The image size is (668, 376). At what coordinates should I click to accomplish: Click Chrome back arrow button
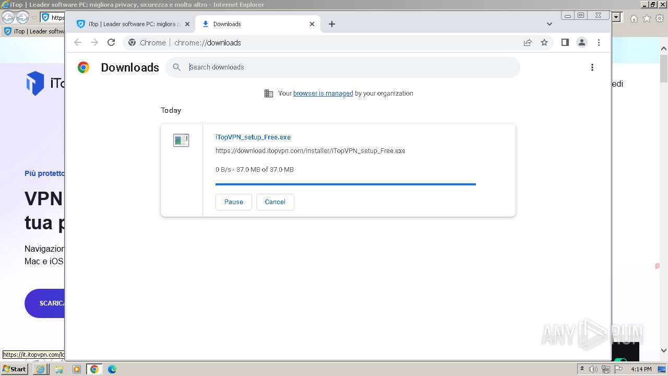pyautogui.click(x=78, y=43)
